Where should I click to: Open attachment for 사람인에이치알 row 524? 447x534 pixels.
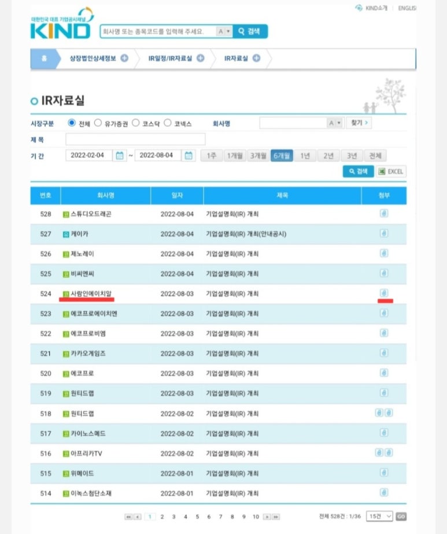click(383, 293)
